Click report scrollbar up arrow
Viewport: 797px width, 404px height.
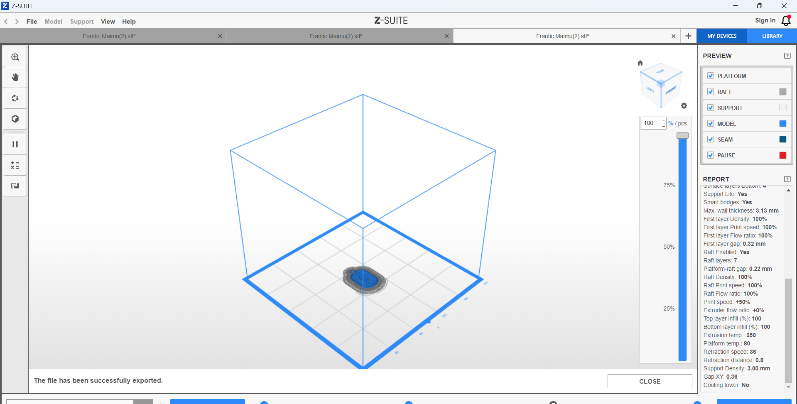[x=788, y=190]
